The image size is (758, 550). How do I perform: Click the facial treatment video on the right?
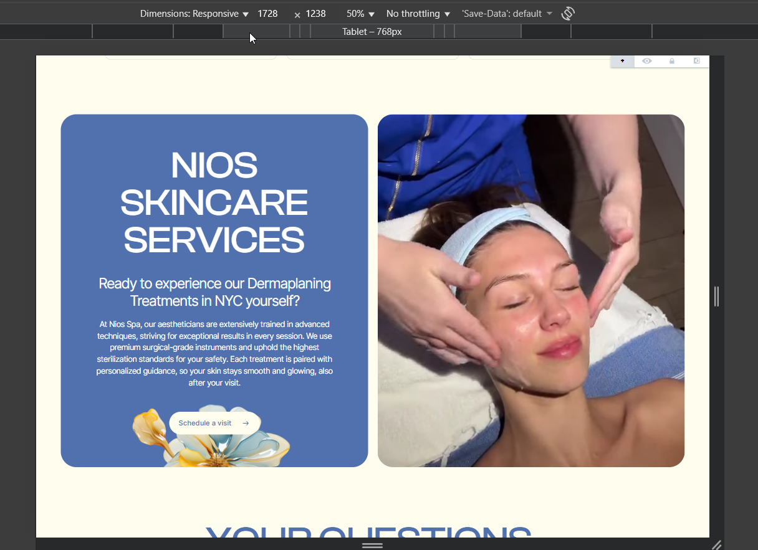point(531,291)
